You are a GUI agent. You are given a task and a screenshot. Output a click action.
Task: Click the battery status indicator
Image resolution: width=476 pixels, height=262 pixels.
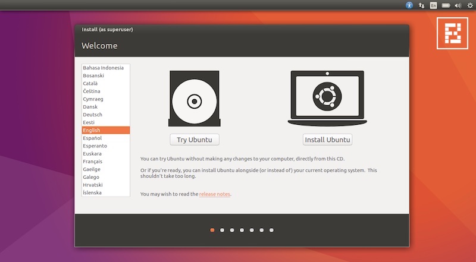[446, 5]
